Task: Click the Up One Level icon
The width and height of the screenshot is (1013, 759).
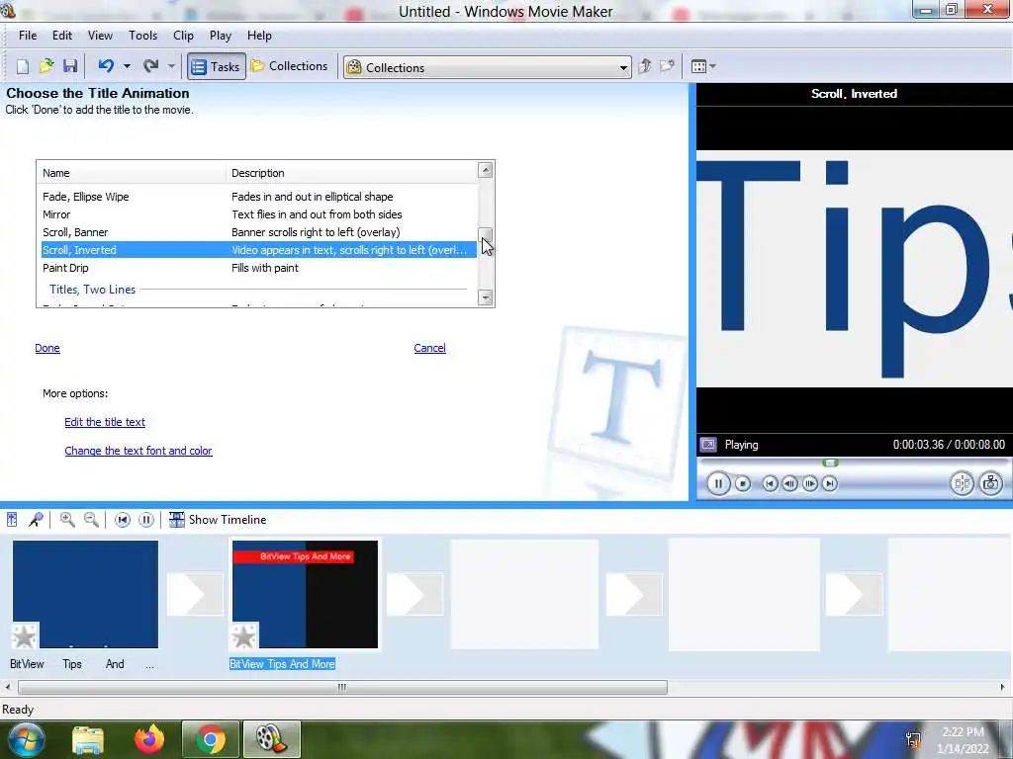Action: (645, 66)
